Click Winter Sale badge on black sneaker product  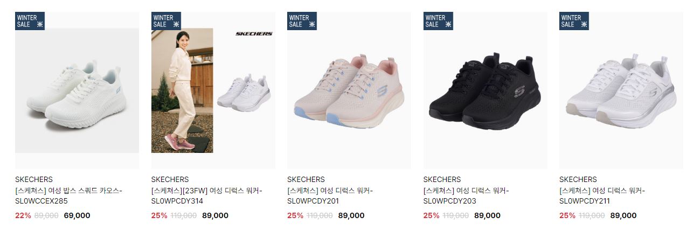coord(438,21)
